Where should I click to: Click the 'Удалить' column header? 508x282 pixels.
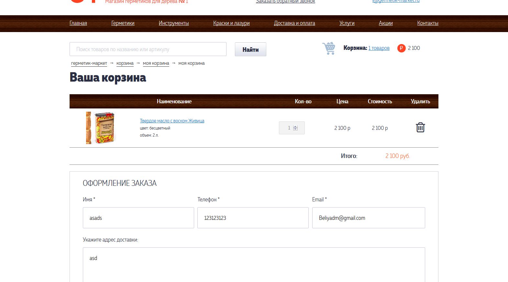420,101
